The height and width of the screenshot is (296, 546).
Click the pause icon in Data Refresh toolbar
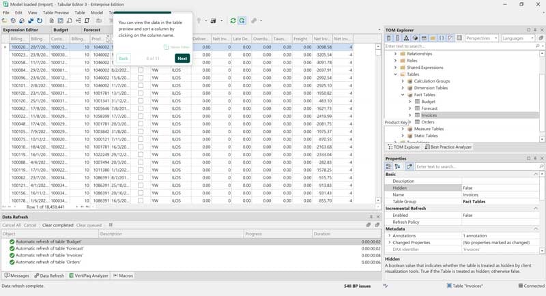tap(111, 225)
